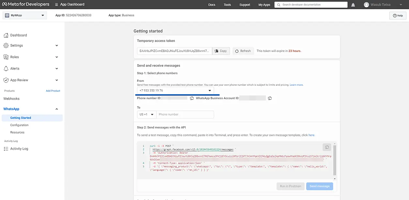Click the notifications bell icon
This screenshot has width=409, height=200.
[353, 5]
